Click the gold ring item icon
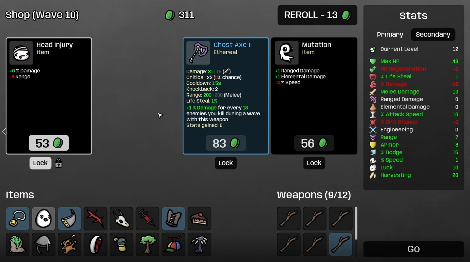Viewport: 470px width, 262px height. pos(18,218)
